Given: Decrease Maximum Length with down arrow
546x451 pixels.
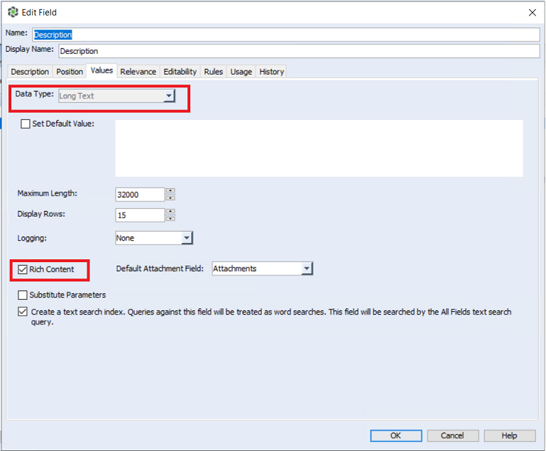Looking at the screenshot, I should coord(170,197).
